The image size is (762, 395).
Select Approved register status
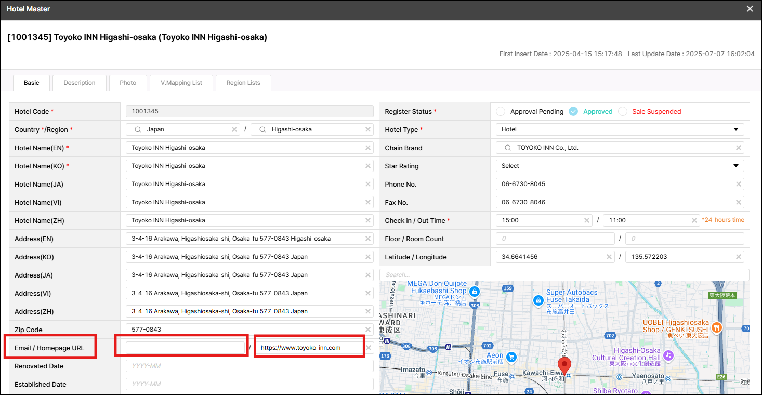pyautogui.click(x=573, y=111)
